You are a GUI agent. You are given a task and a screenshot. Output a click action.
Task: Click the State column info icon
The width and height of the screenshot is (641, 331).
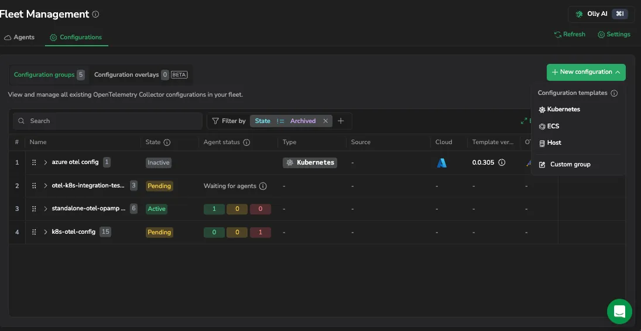tap(167, 142)
